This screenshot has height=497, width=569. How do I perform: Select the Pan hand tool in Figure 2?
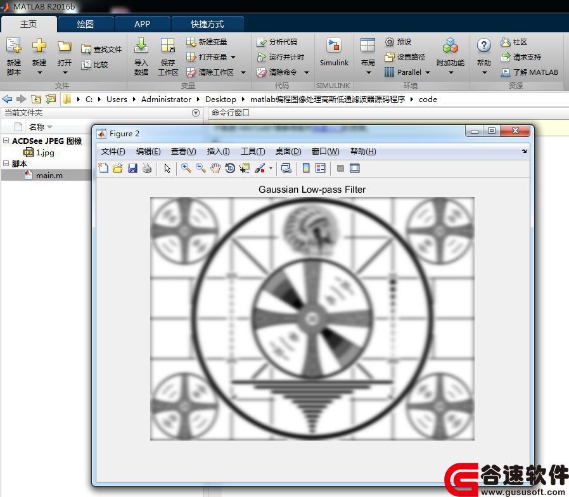click(215, 168)
